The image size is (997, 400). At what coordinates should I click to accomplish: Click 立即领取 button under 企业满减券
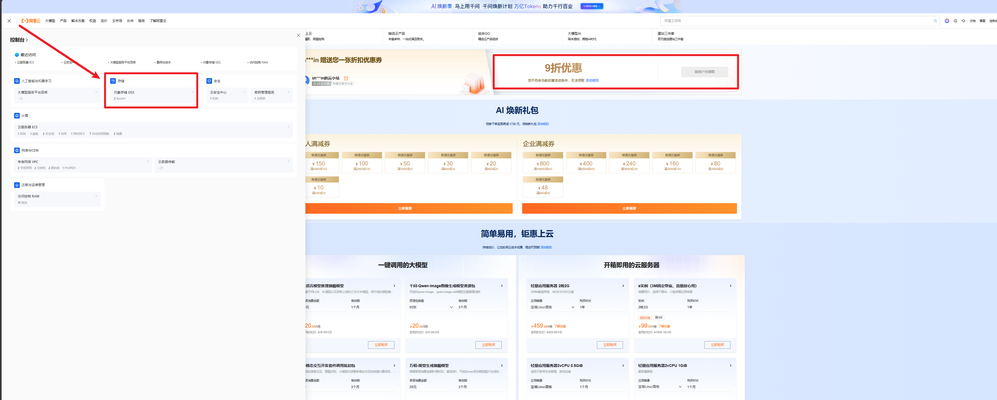point(629,209)
